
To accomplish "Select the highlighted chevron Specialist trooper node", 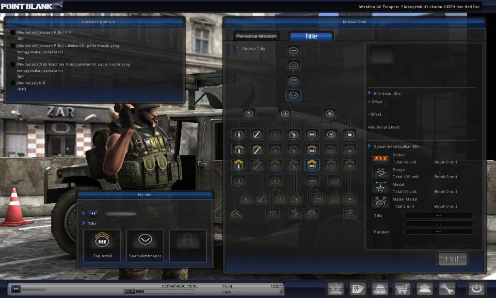I will point(293,95).
